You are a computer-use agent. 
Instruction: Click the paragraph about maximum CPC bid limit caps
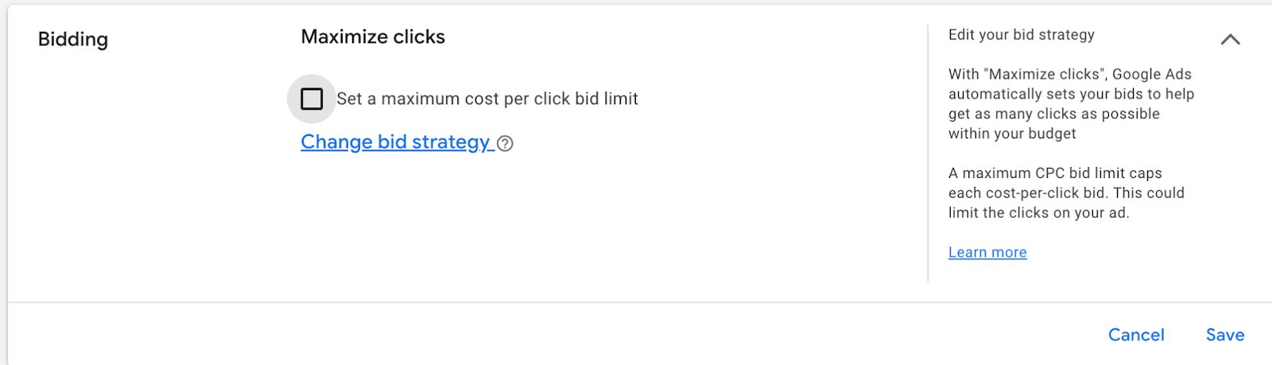click(1066, 192)
